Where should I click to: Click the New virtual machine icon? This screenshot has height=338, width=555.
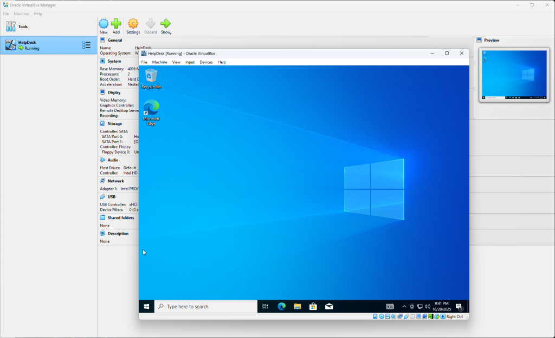(104, 24)
